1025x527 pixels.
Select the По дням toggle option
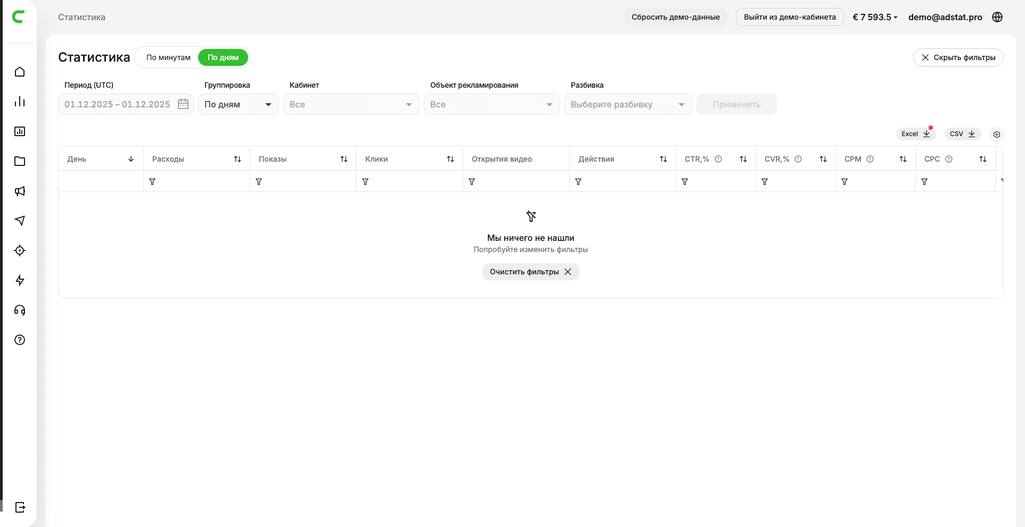223,57
